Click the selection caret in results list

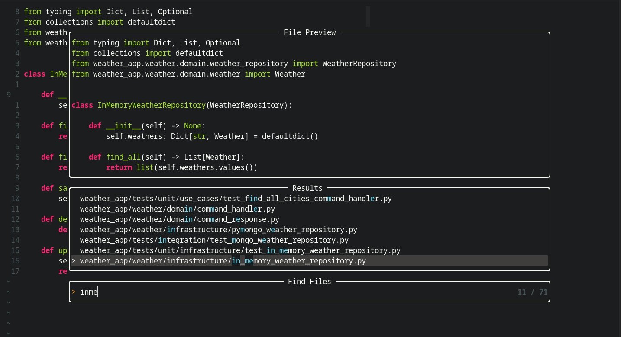point(74,261)
